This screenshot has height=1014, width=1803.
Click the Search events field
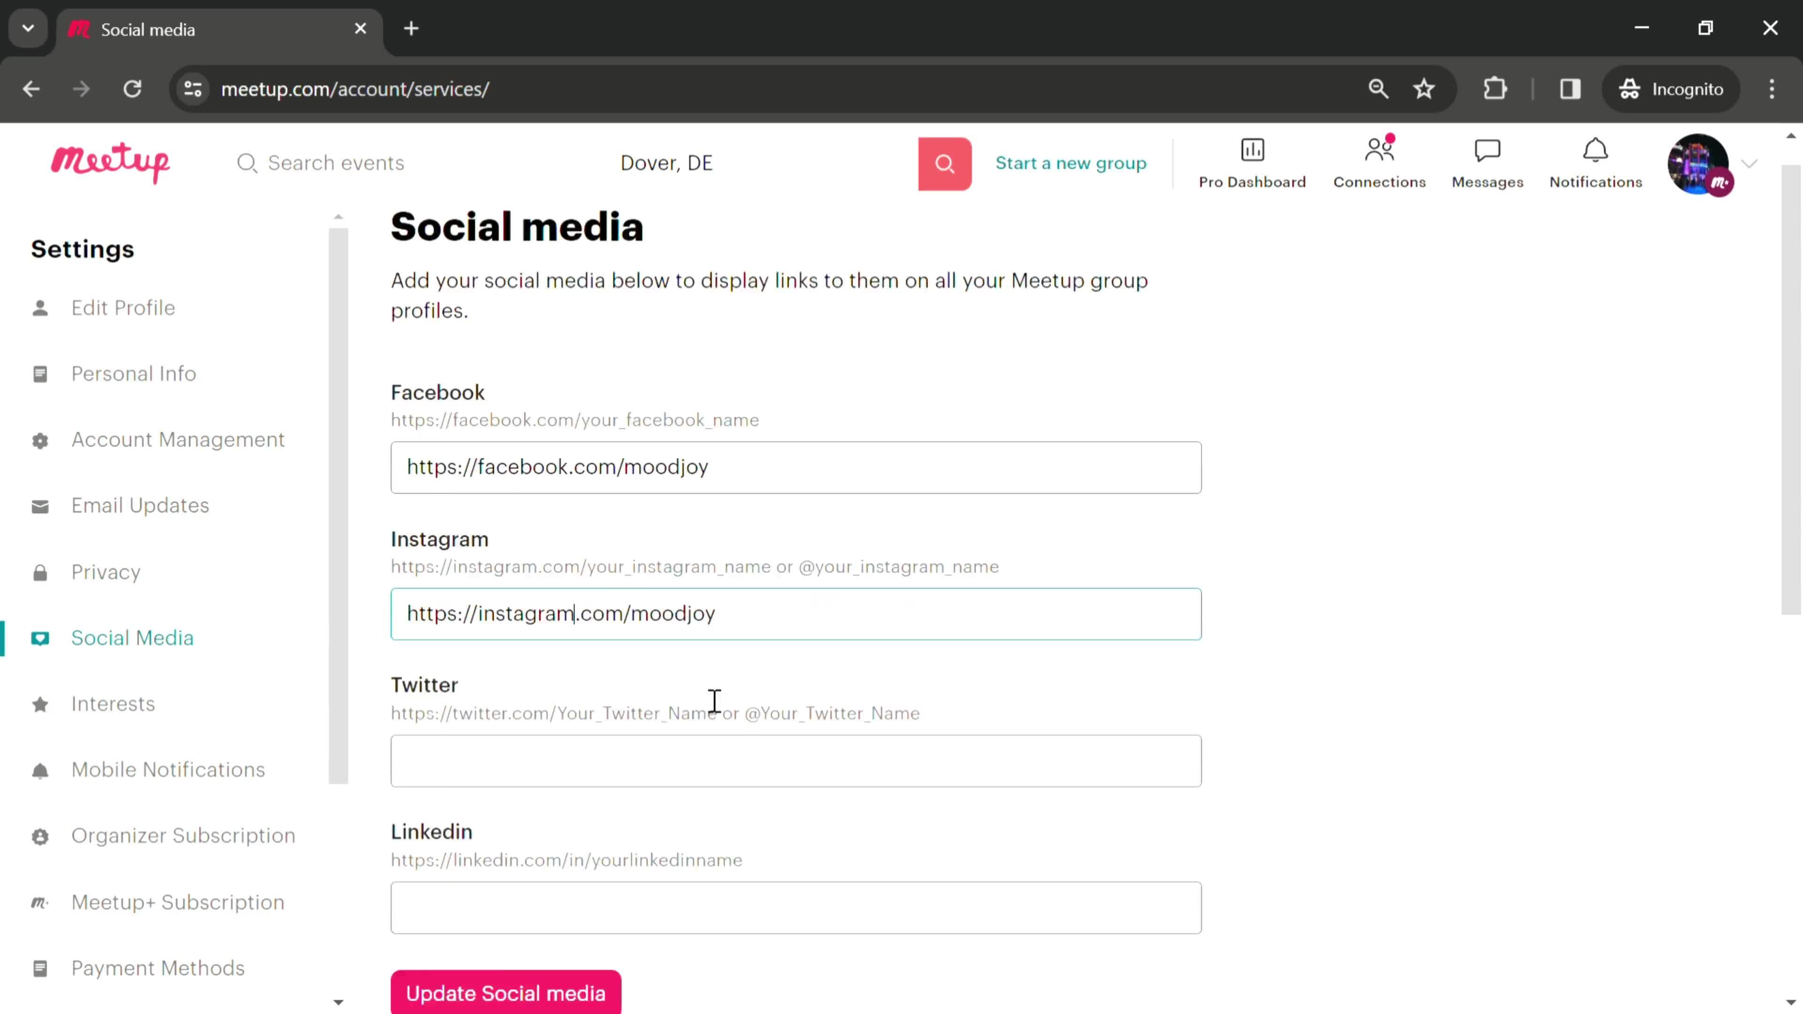336,163
